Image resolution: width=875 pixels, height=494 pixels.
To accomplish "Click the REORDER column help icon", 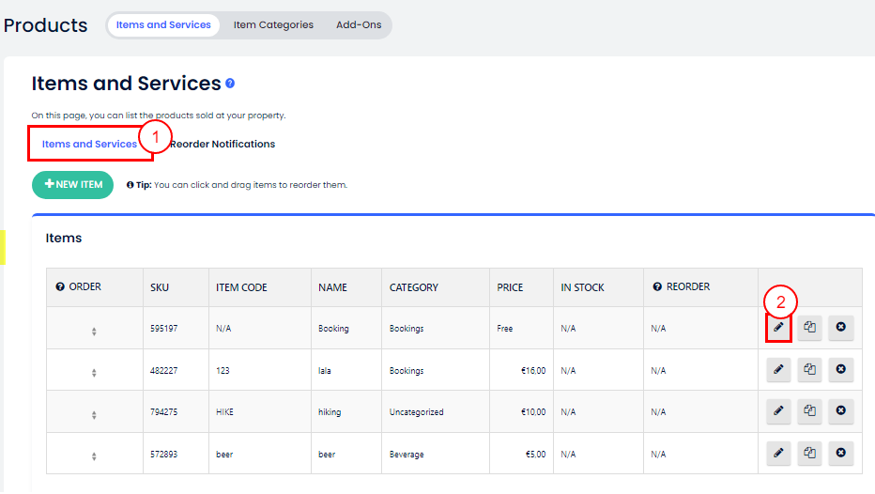I will [657, 287].
